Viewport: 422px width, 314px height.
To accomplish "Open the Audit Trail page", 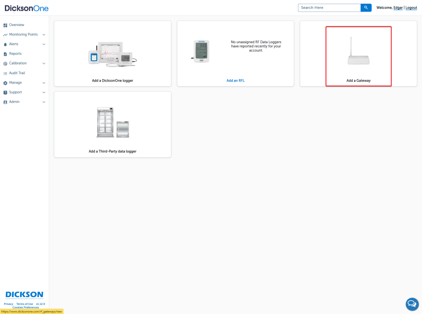I will point(17,73).
